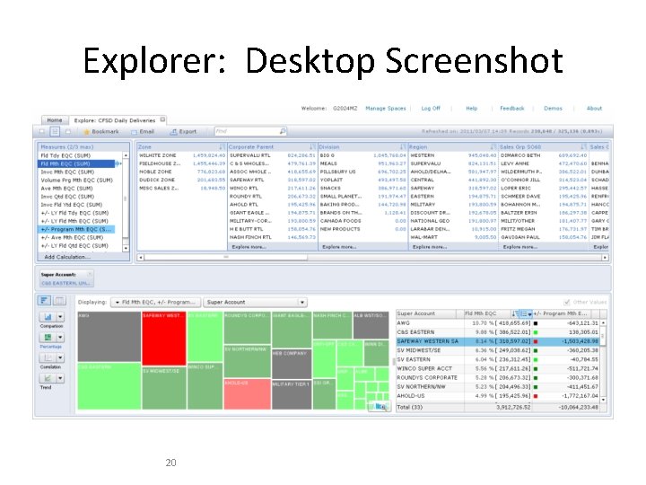Select the C&S EASTERN table row
646x485 pixels.
(498, 332)
